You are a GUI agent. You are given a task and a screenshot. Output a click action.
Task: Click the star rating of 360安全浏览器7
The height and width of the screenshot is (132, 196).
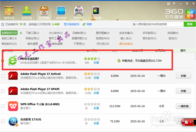click(92, 58)
